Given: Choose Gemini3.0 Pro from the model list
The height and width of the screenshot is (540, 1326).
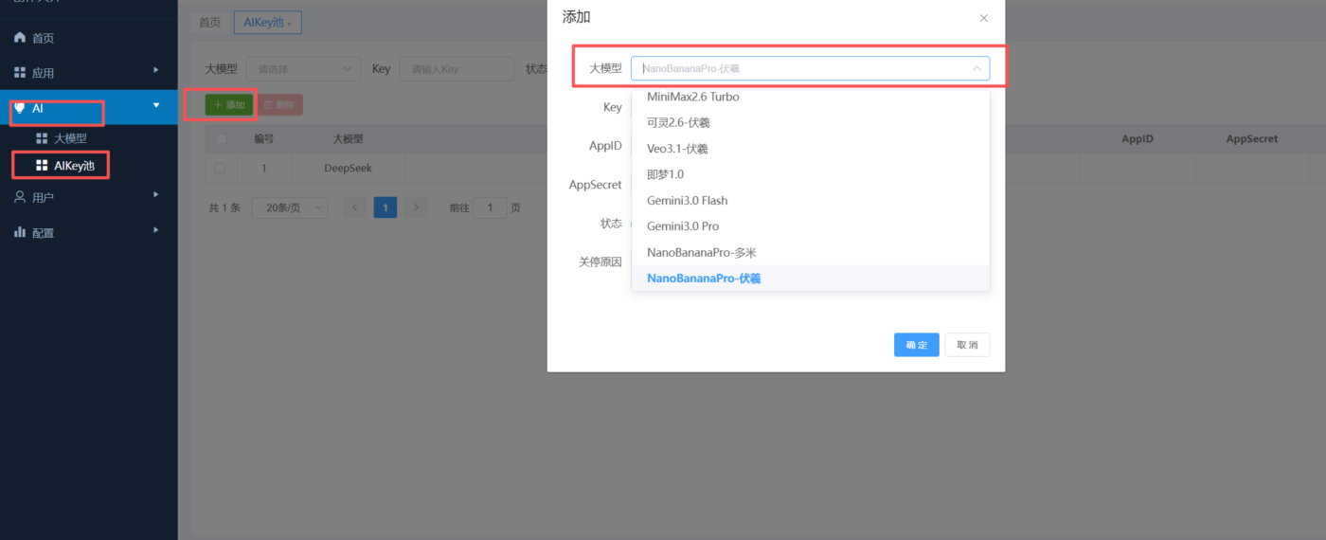Looking at the screenshot, I should pyautogui.click(x=682, y=226).
